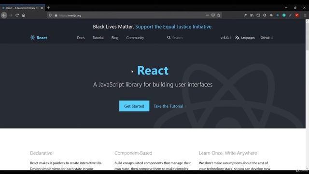Follow Support the Equal Justice Initiative link
The height and width of the screenshot is (174, 309).
(x=174, y=27)
